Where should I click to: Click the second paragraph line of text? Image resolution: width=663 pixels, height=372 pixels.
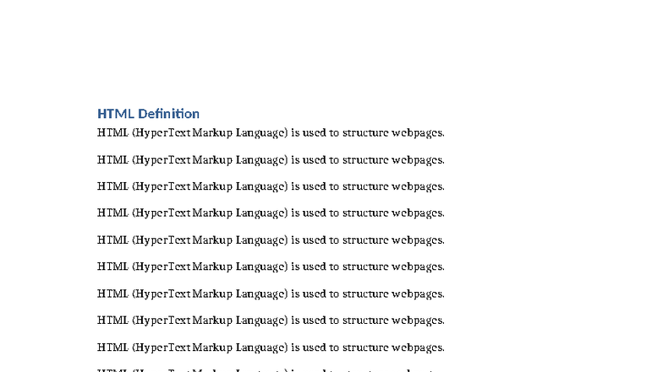pyautogui.click(x=271, y=159)
